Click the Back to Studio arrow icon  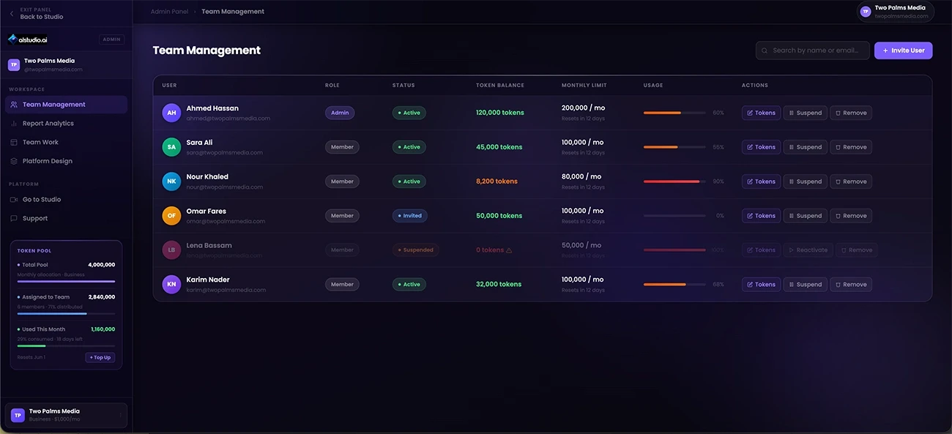(12, 14)
